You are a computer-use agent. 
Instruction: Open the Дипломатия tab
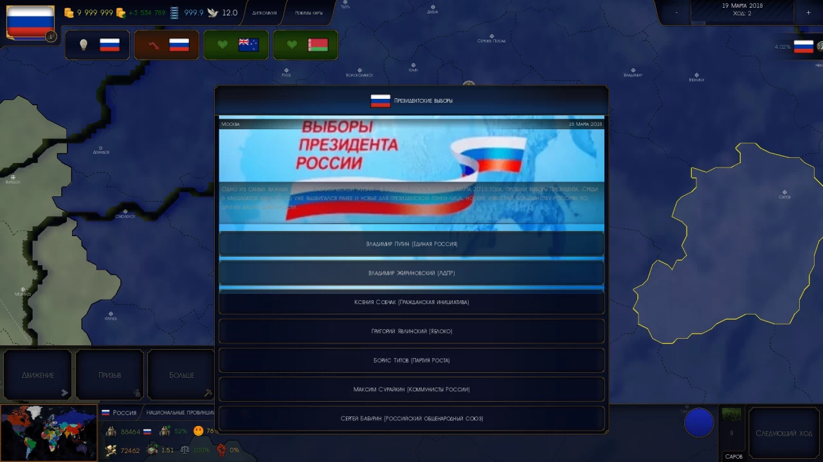point(264,13)
